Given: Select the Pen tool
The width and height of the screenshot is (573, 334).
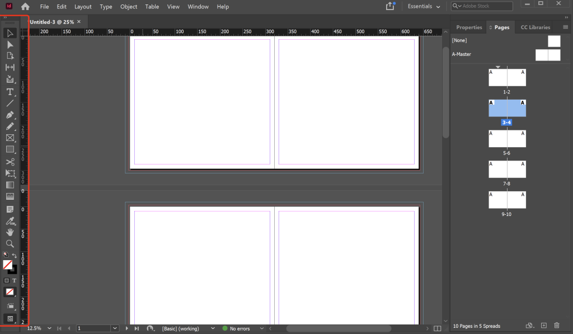Looking at the screenshot, I should [x=10, y=115].
